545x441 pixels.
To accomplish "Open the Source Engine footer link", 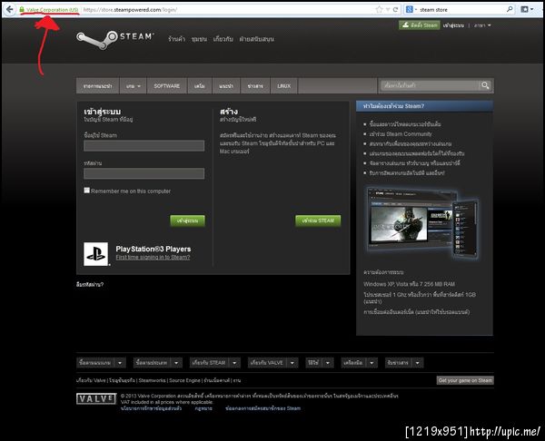I will pos(184,380).
